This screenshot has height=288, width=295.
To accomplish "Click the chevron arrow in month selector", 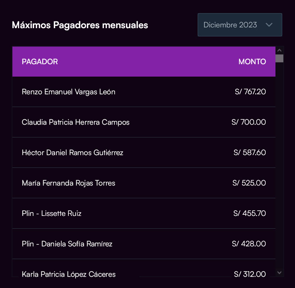I will (269, 25).
